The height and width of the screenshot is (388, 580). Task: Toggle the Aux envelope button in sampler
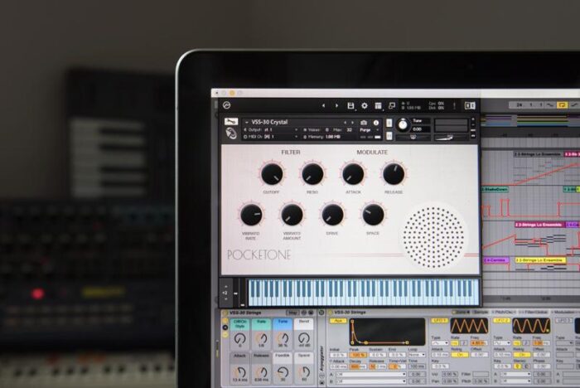(338, 321)
